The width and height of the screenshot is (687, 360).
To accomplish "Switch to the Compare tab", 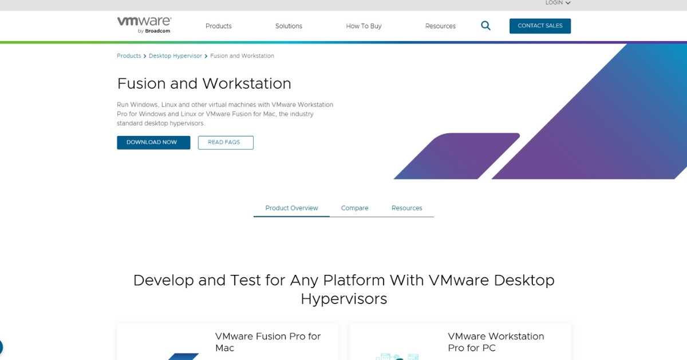I will pyautogui.click(x=354, y=208).
